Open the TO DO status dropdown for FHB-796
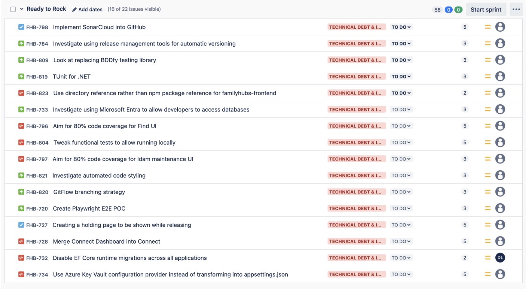 pyautogui.click(x=401, y=126)
